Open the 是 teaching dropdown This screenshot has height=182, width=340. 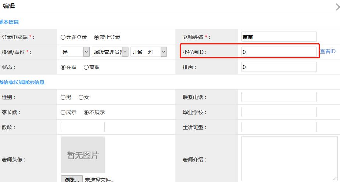pos(75,52)
